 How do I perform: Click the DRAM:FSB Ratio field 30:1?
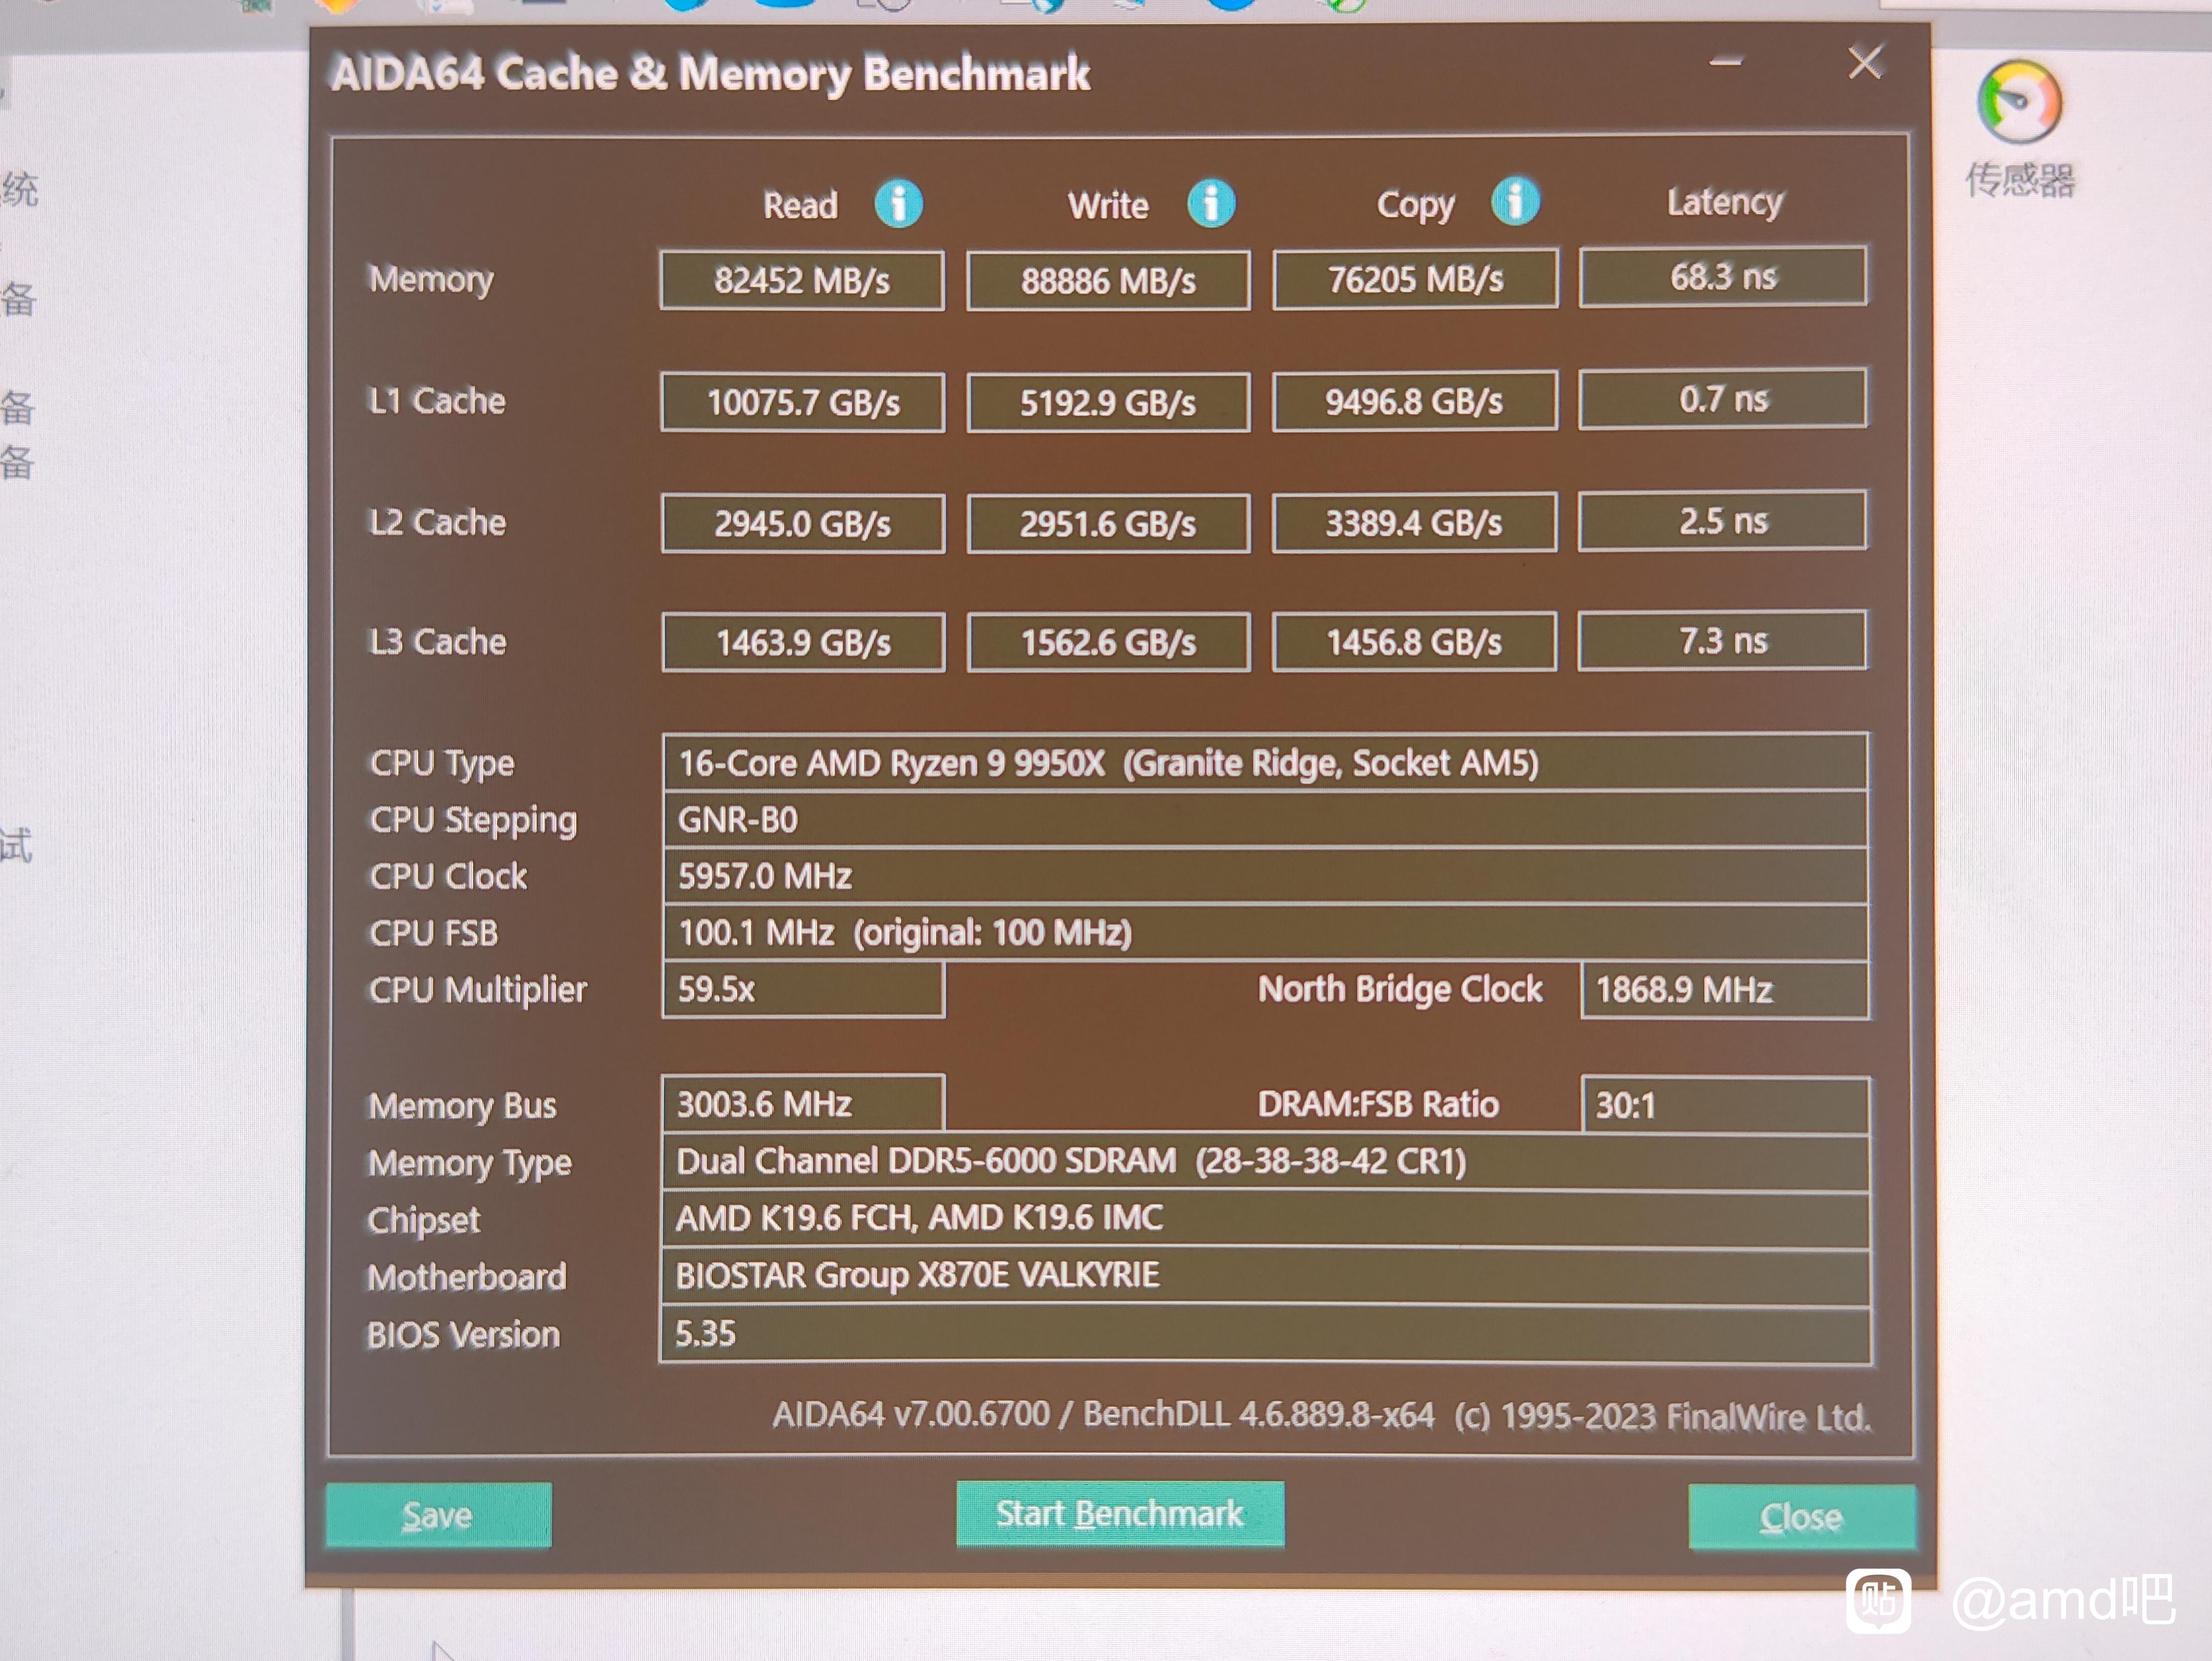coord(1725,1105)
